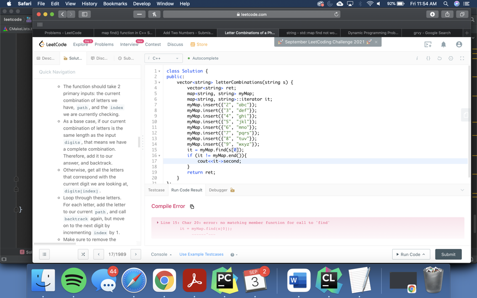477x298 pixels.
Task: Open the Store nav link
Action: [199, 44]
